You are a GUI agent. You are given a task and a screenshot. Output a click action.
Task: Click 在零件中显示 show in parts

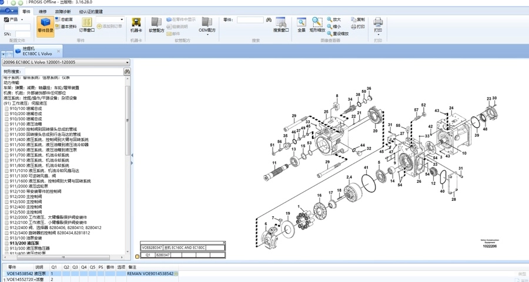click(181, 19)
